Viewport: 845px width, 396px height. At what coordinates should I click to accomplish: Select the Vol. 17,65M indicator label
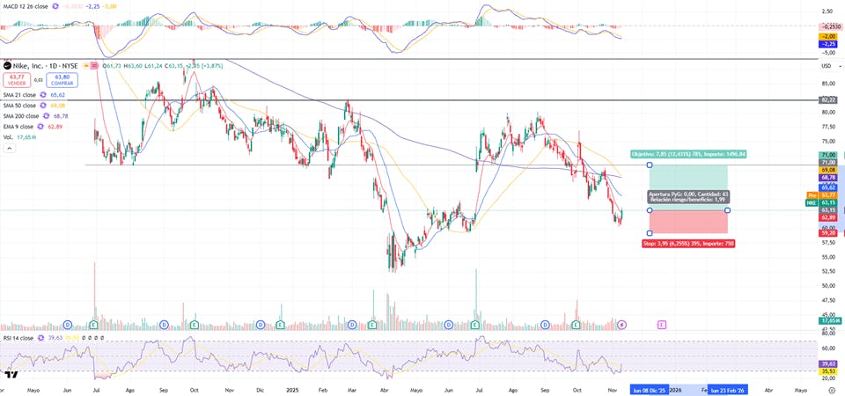point(18,137)
